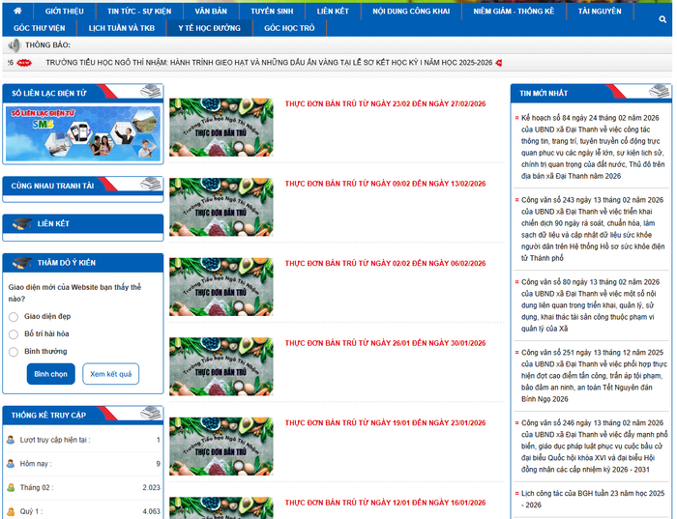Open the LỊCH TUẦN VÀ TKB menu
The image size is (677, 519).
click(x=121, y=28)
